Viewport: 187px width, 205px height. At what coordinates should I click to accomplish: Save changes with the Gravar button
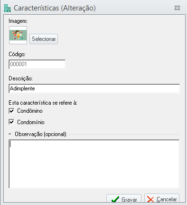point(124,198)
